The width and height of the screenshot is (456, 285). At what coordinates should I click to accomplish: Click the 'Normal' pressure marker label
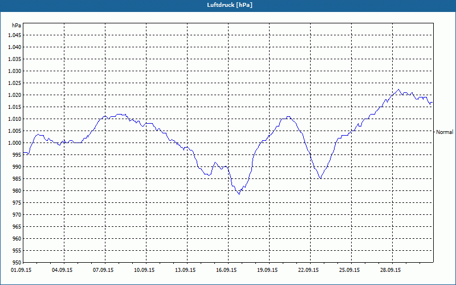click(445, 132)
